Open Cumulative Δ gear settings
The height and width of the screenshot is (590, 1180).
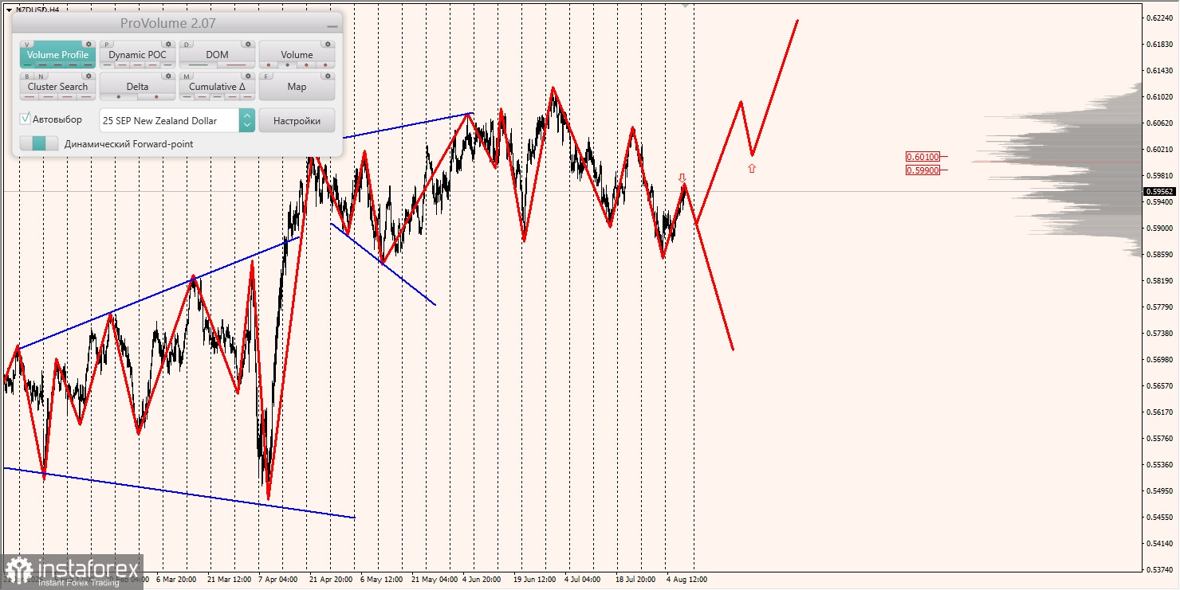coord(248,76)
